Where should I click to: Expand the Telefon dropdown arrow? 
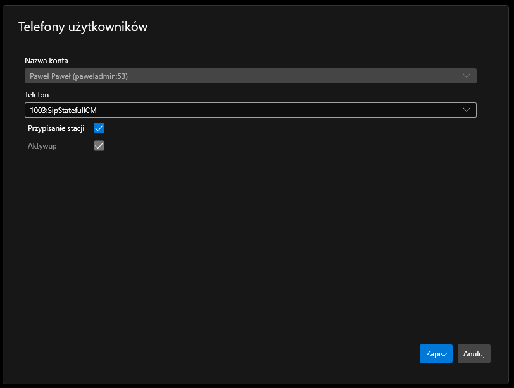point(467,110)
